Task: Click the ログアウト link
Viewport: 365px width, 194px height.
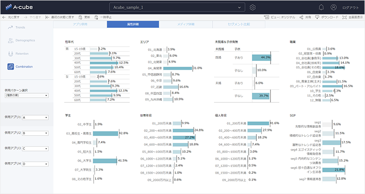Action: coord(350,7)
